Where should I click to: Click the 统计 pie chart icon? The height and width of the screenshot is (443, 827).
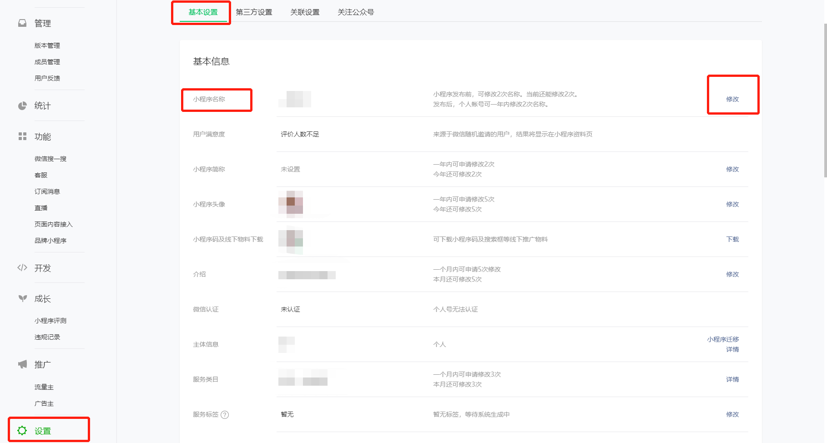click(x=22, y=106)
